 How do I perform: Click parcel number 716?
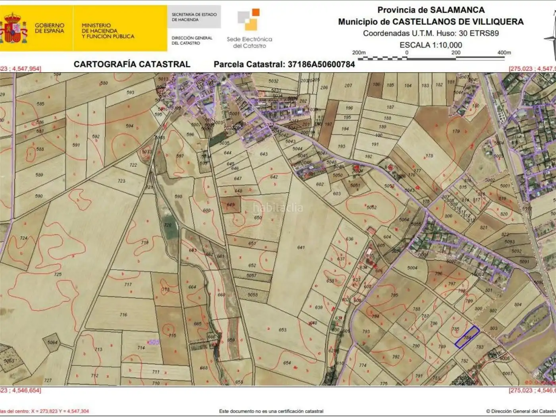[x=124, y=315]
